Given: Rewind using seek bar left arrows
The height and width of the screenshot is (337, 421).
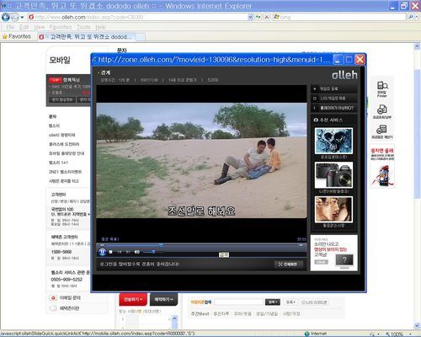Looking at the screenshot, I should click(x=102, y=245).
